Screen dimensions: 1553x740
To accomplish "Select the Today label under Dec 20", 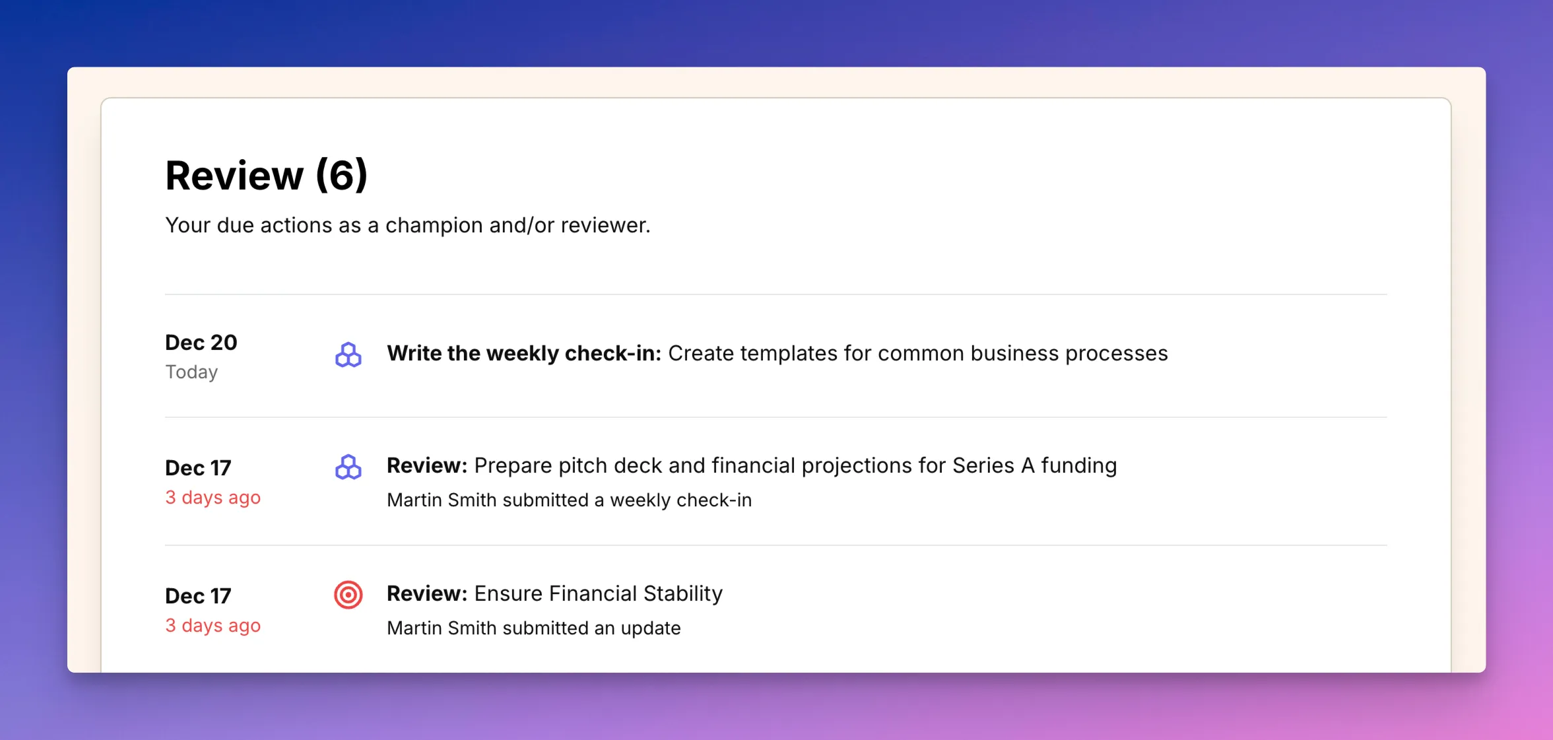I will pos(191,372).
